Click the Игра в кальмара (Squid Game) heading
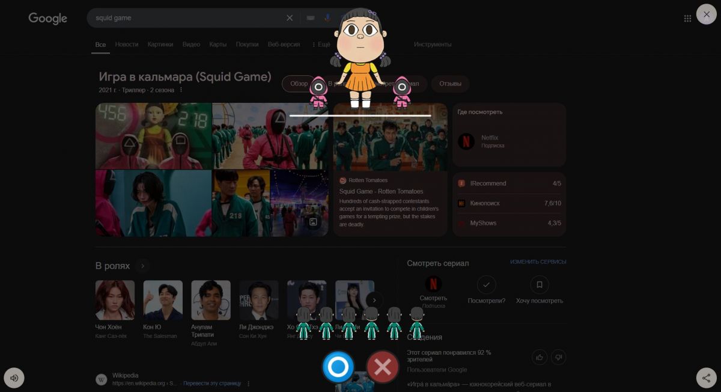Image resolution: width=721 pixels, height=392 pixels. click(185, 77)
